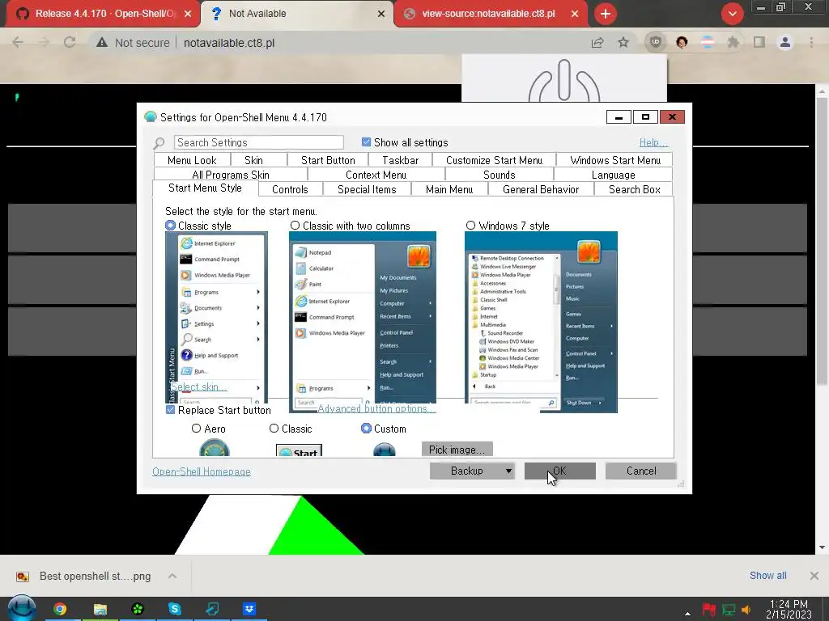Click the network monitor tray icon
Viewport: 829px width, 621px height.
pyautogui.click(x=729, y=610)
